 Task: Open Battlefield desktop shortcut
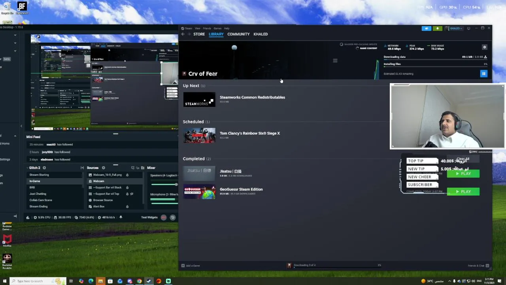(x=22, y=8)
